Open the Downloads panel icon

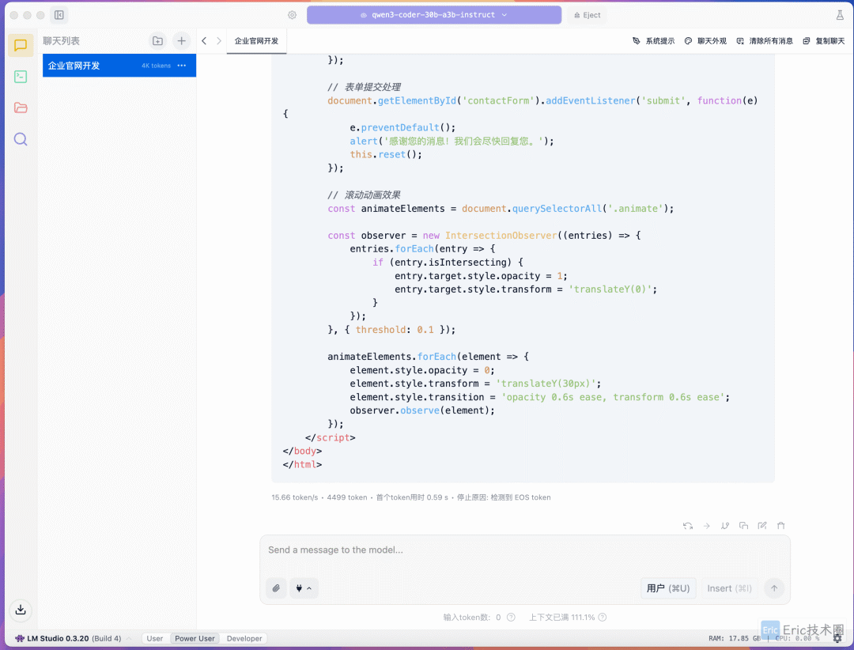tap(21, 610)
